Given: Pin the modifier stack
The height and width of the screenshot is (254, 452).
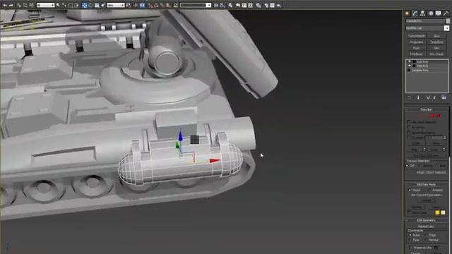Looking at the screenshot, I should (x=410, y=97).
